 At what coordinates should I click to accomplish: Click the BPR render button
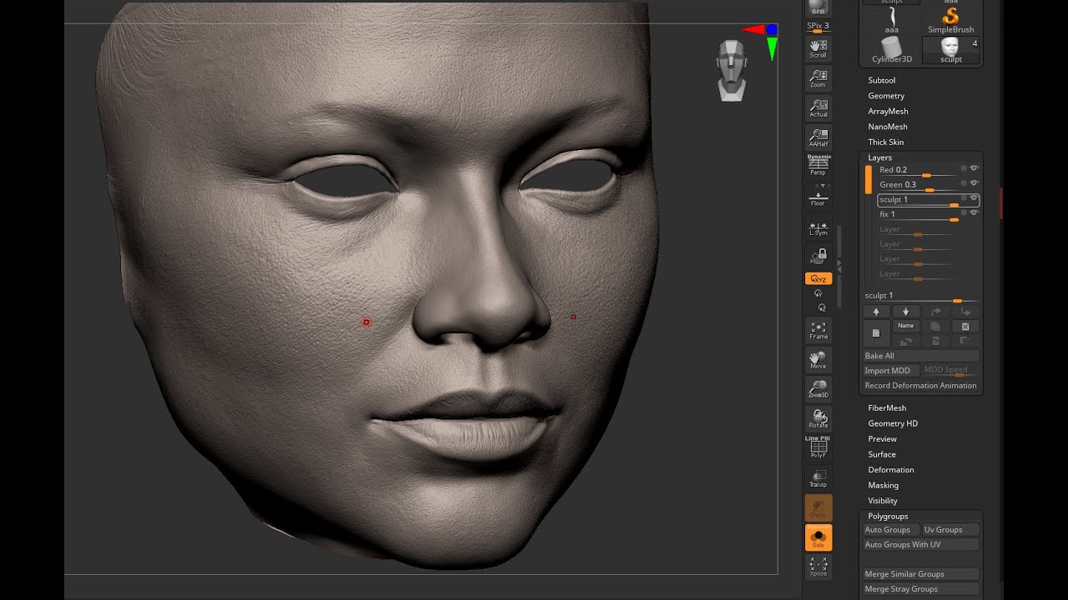pos(818,7)
